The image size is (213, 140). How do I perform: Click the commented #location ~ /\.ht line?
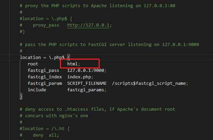coord(45,129)
